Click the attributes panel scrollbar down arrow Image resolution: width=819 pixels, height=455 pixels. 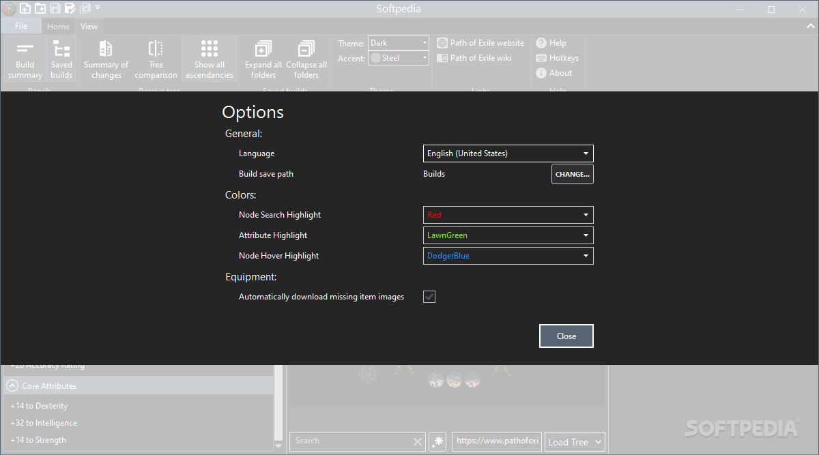click(278, 446)
